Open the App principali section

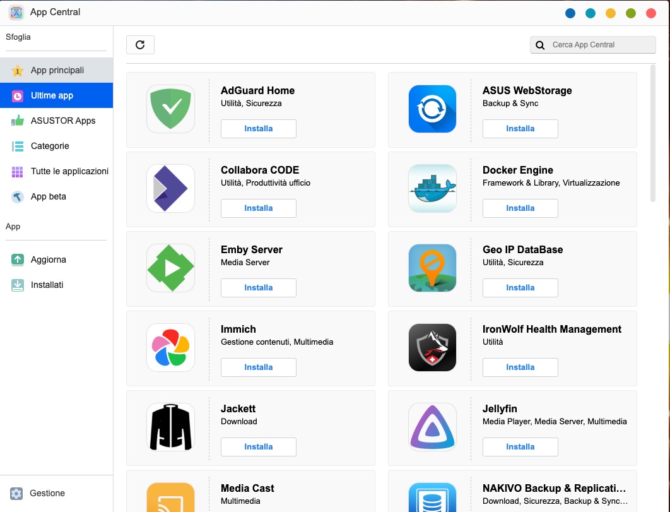56,70
